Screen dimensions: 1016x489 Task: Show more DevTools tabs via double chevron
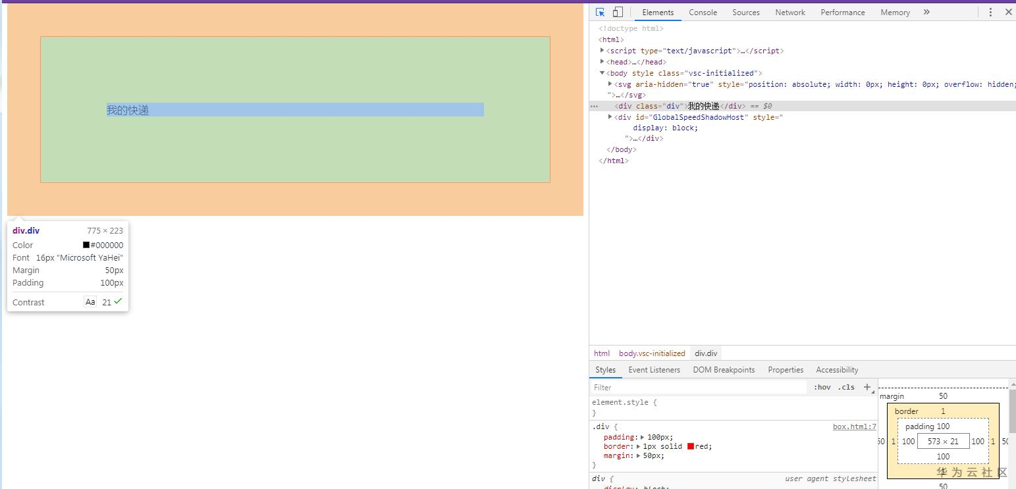pyautogui.click(x=926, y=12)
